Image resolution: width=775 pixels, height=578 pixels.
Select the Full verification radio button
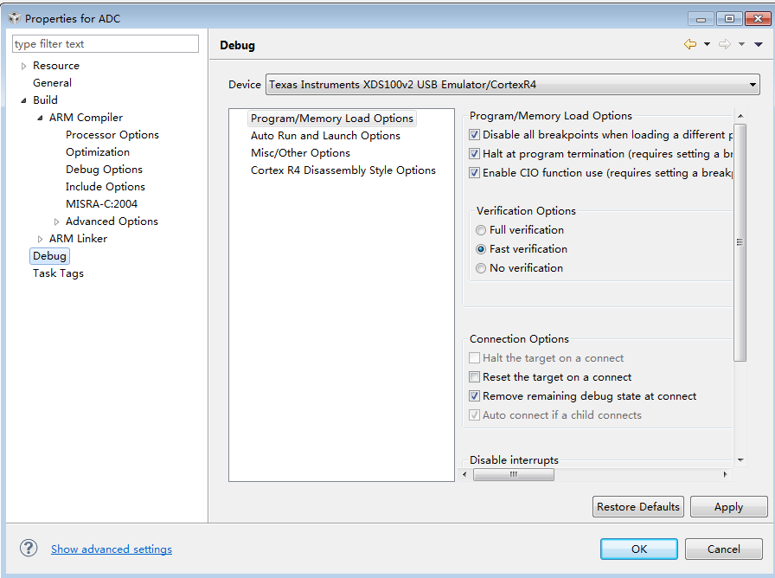point(481,230)
